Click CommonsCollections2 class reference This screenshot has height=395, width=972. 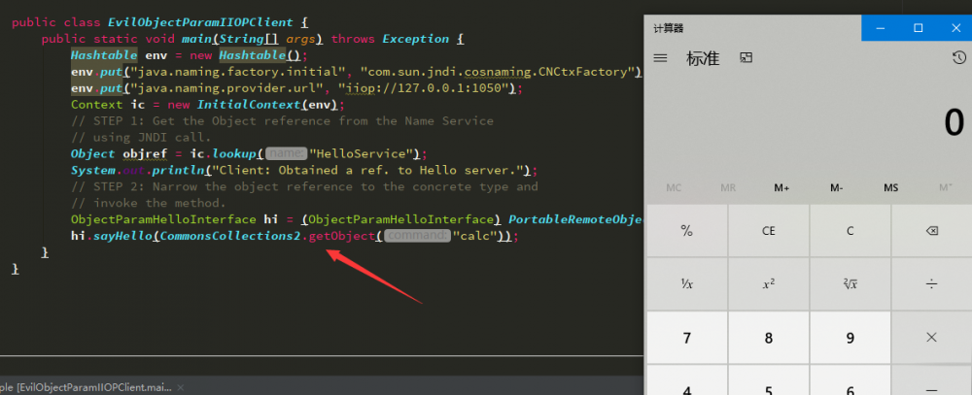(228, 236)
